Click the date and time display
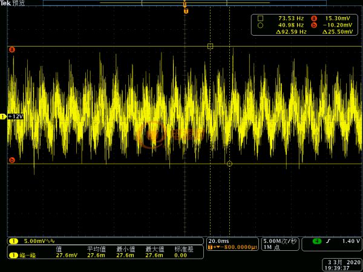 [342, 265]
